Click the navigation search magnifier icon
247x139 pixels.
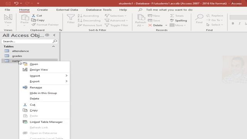click(x=55, y=41)
